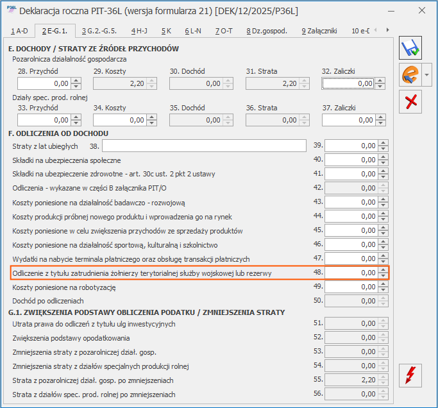
Task: Increase the 33. Przychód value with up arrow
Action: click(x=76, y=117)
